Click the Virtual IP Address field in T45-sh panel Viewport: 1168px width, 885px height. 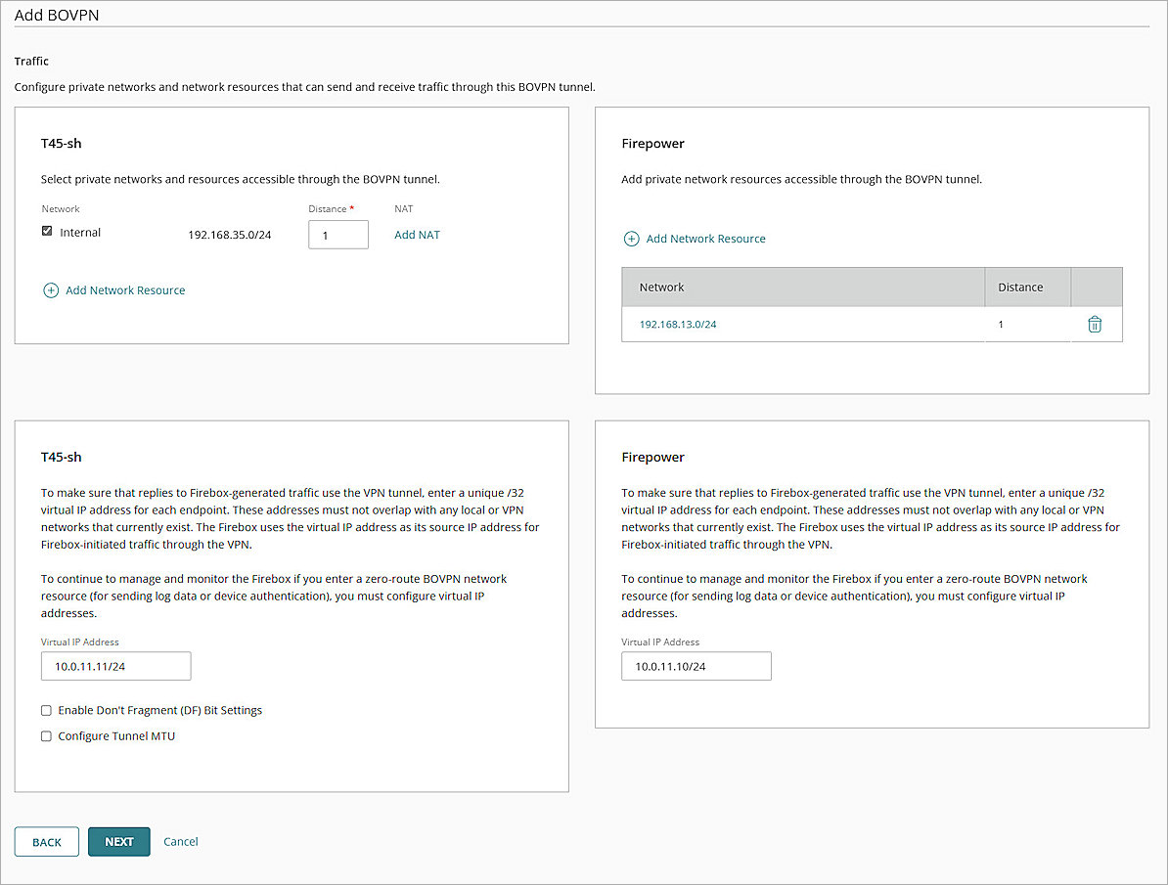(x=115, y=666)
